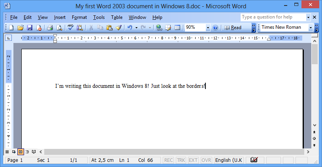322x167 pixels.
Task: Open the Redo history dropdown arrow
Action: click(150, 28)
